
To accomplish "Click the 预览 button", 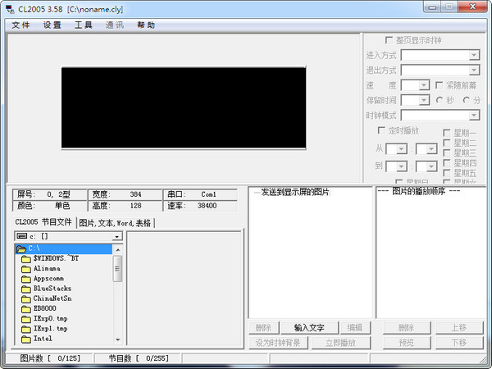I will (x=407, y=343).
